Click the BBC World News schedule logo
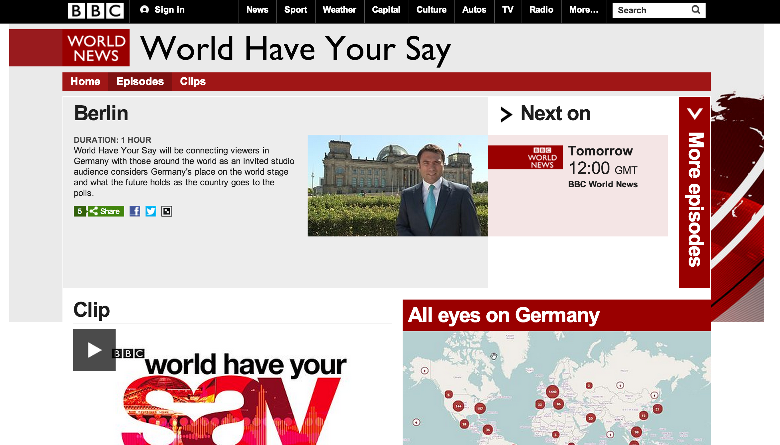The image size is (780, 445). pyautogui.click(x=526, y=157)
